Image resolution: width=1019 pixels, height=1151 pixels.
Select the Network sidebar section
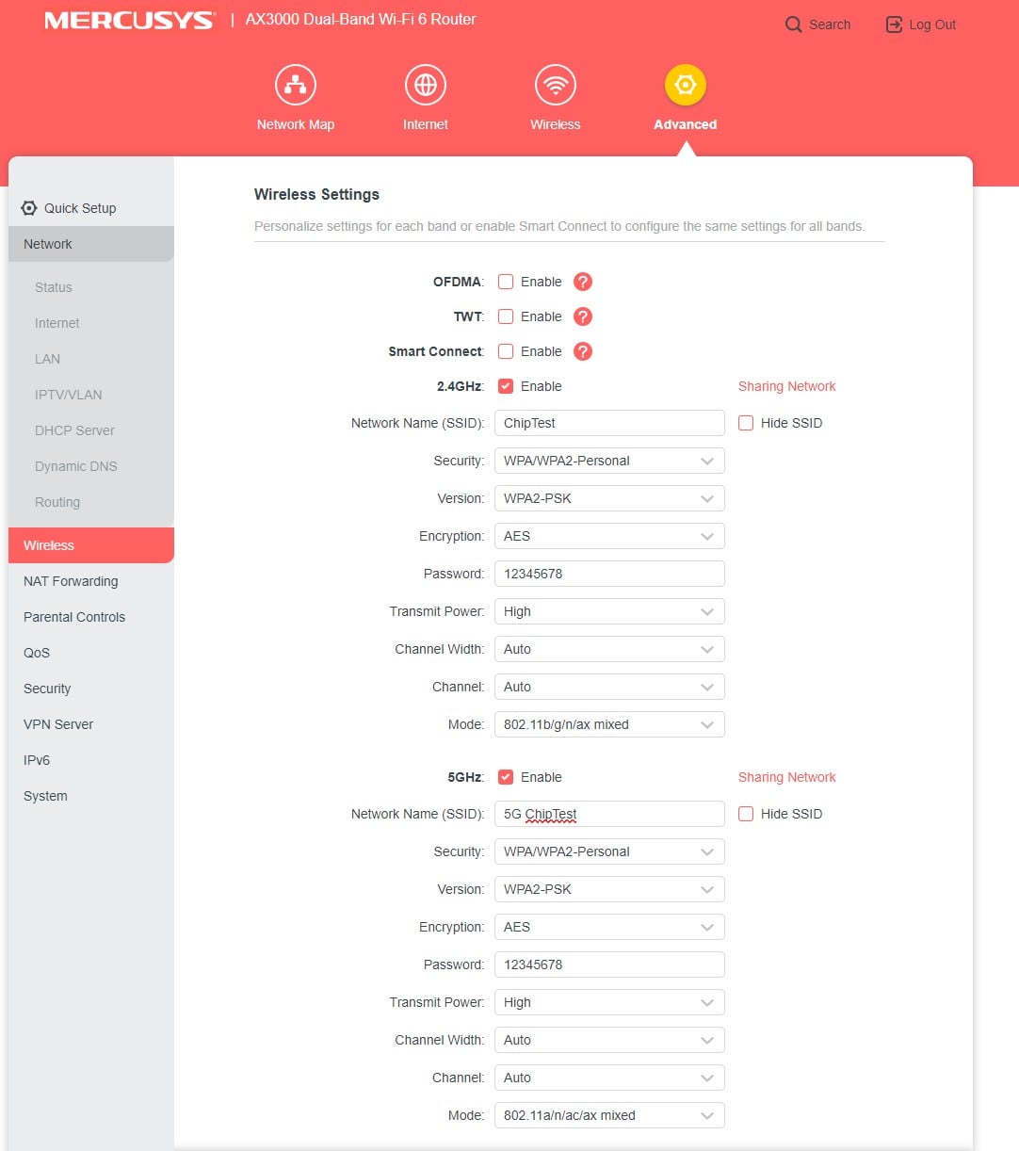point(91,244)
